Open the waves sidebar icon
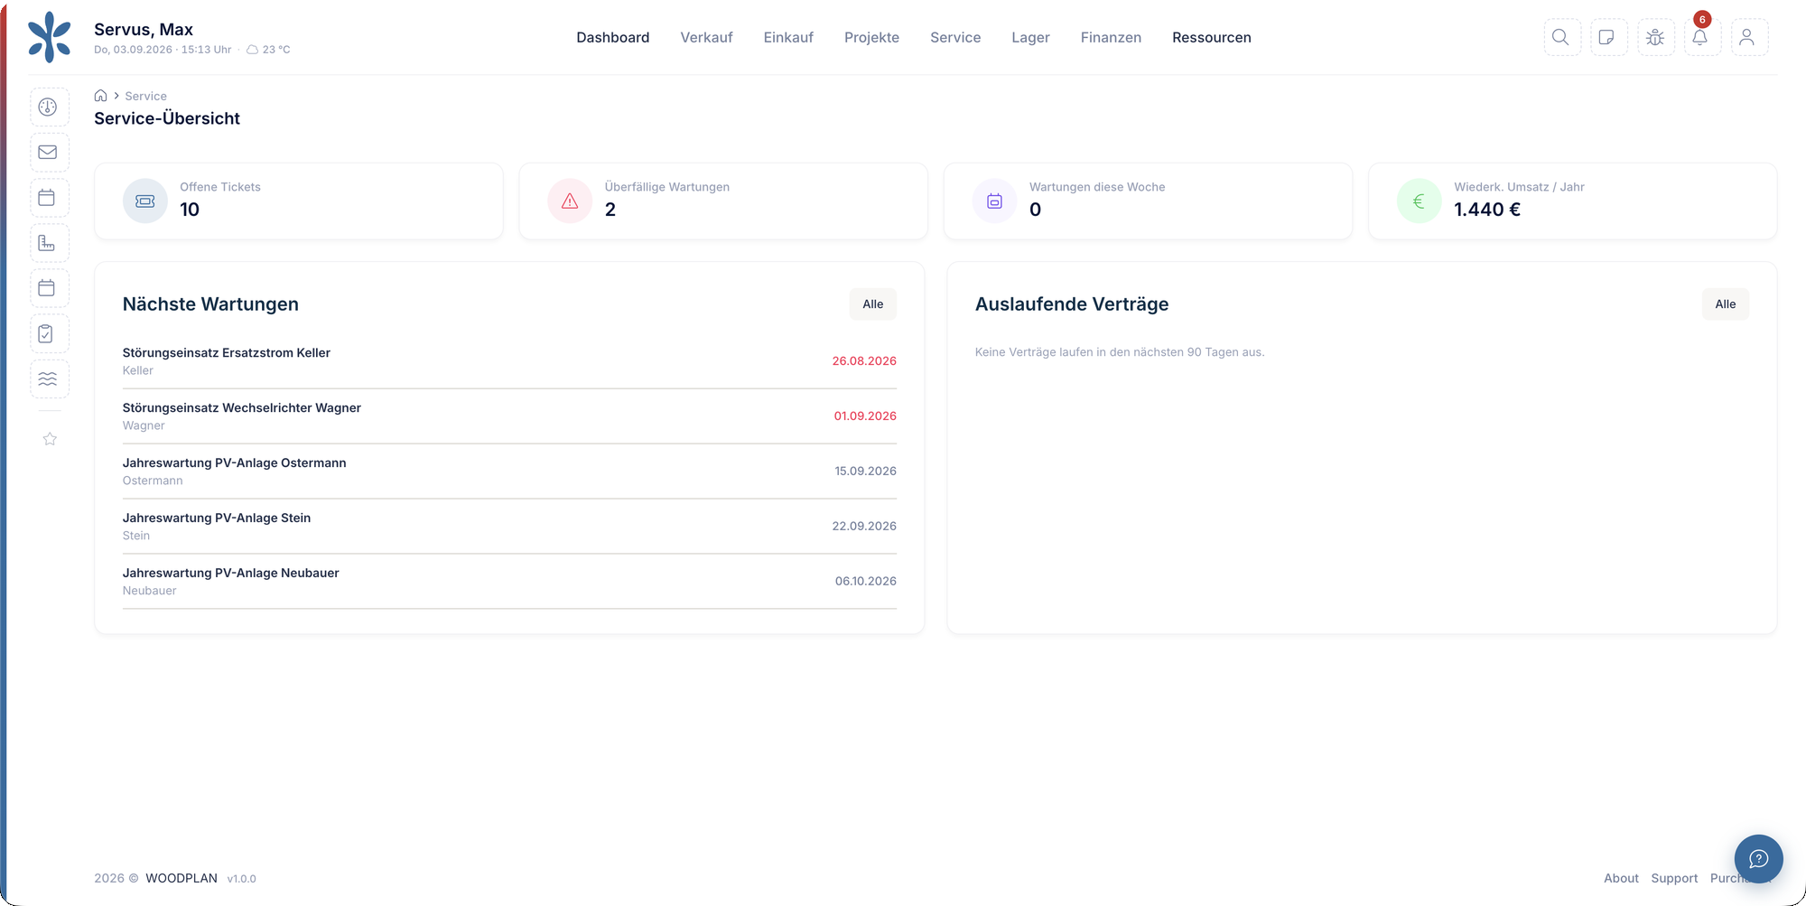 49,378
